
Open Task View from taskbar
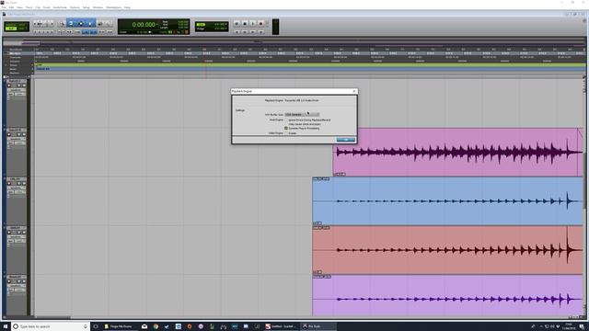pos(96,326)
